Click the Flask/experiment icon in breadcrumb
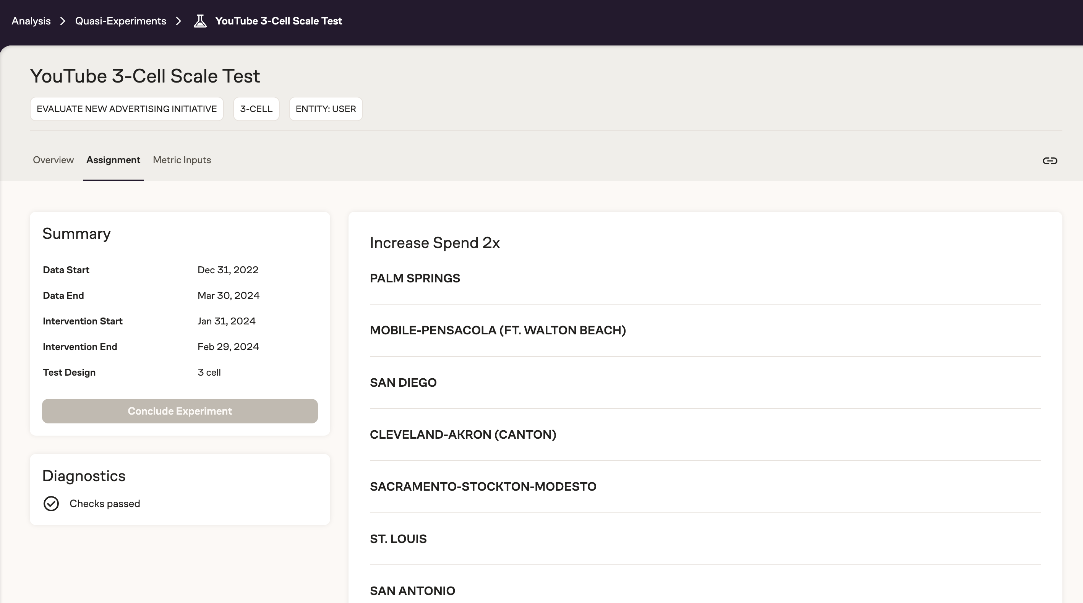The height and width of the screenshot is (603, 1083). [x=200, y=21]
